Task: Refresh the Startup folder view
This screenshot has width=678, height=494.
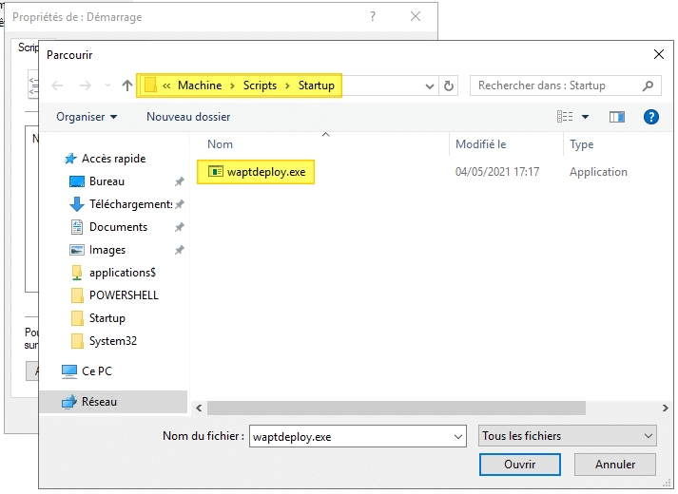Action: (x=449, y=85)
